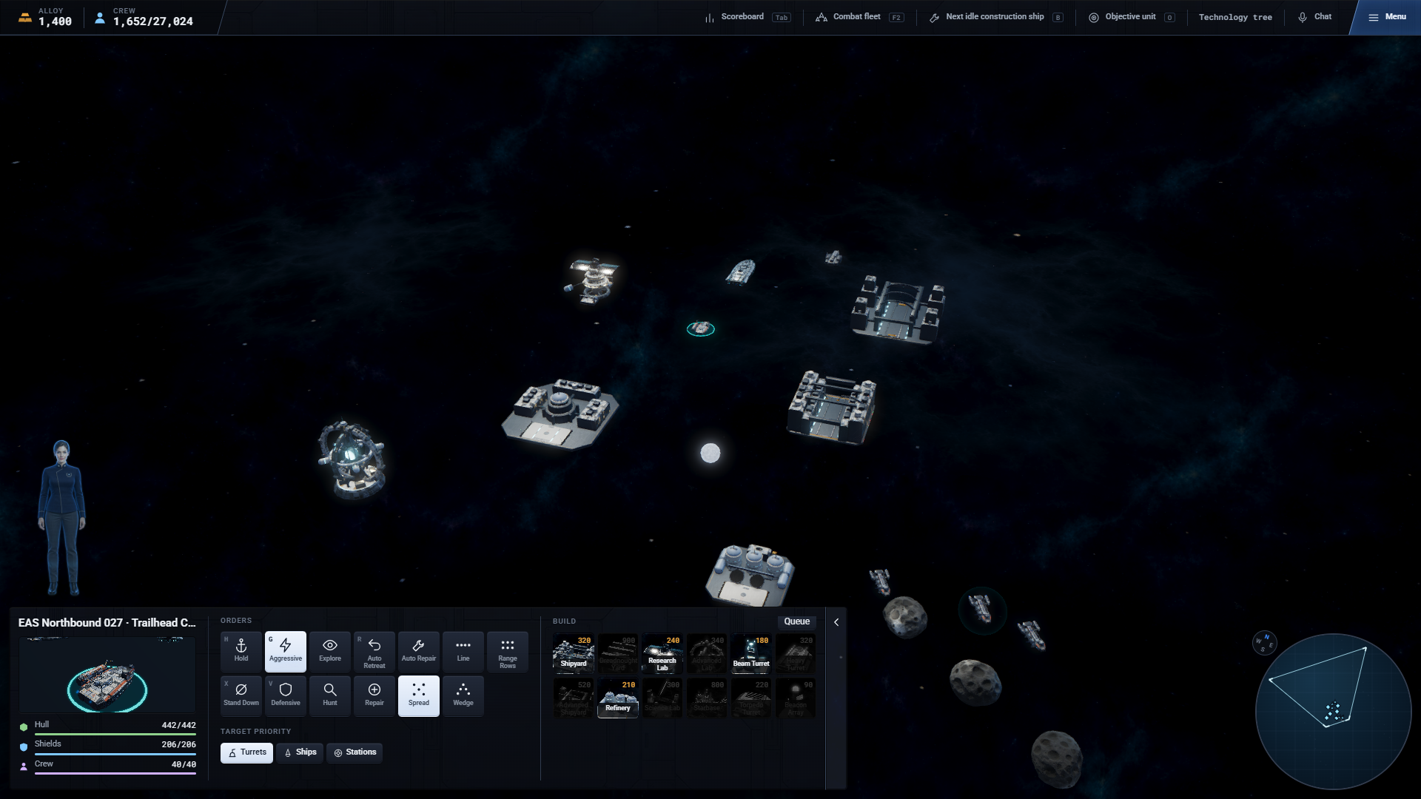Click the greyed-out Starbase build item
This screenshot has height=799, width=1421.
pyautogui.click(x=707, y=698)
